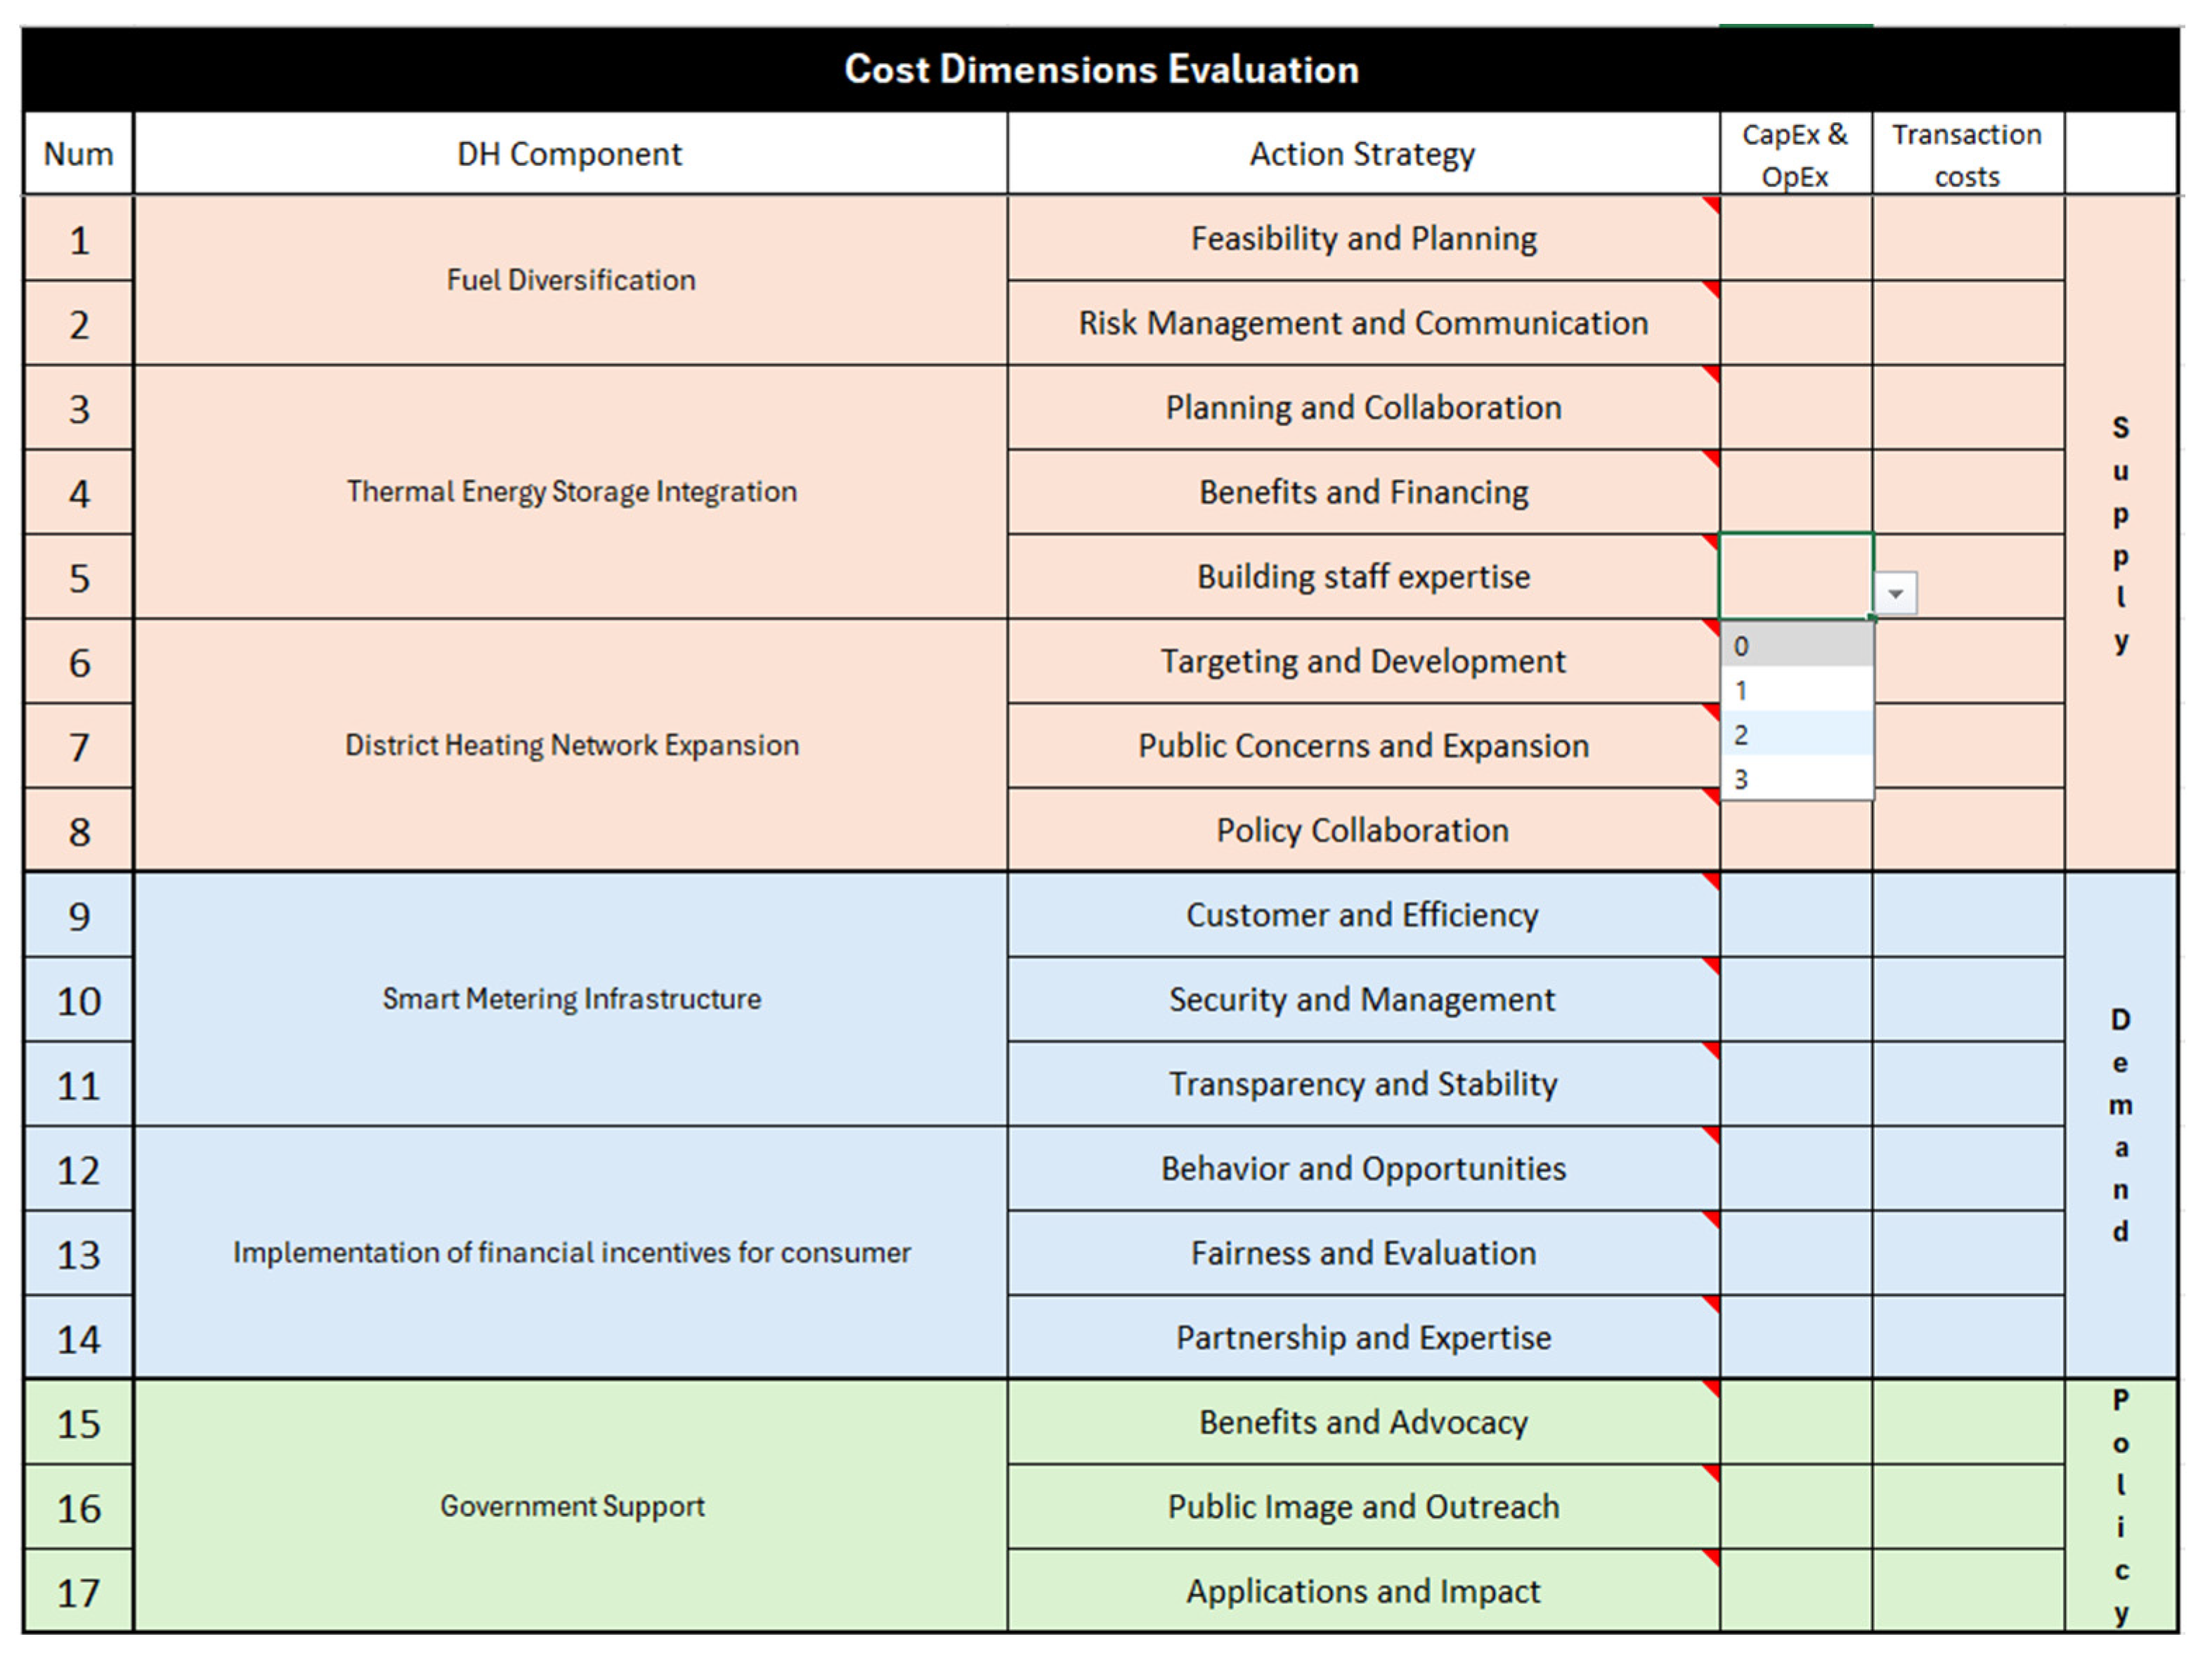Click the Fuel Diversification merged cell
This screenshot has width=2212, height=1658.
point(570,280)
